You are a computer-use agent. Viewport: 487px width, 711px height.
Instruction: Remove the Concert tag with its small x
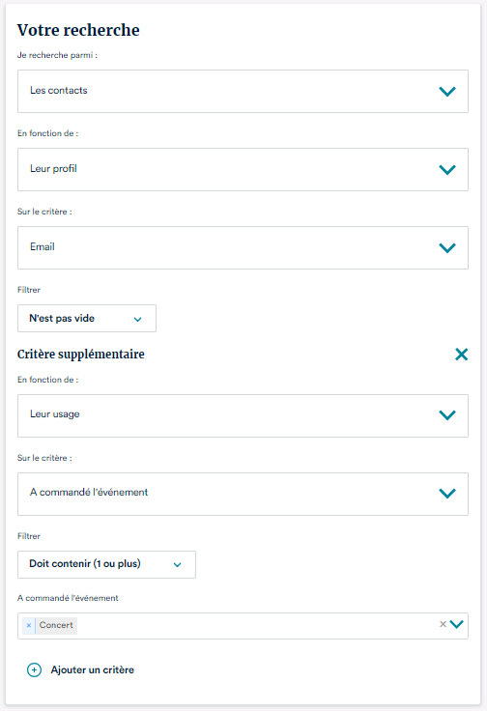[29, 625]
